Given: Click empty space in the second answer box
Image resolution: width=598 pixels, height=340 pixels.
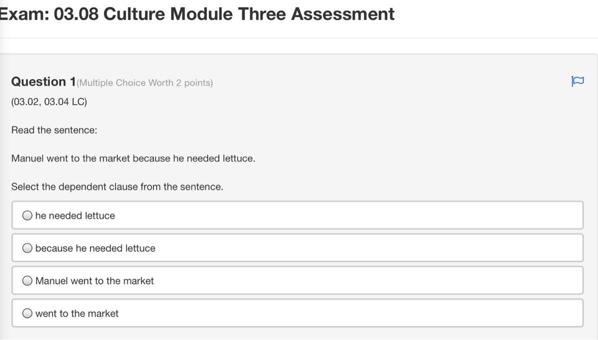Looking at the screenshot, I should coord(349,248).
